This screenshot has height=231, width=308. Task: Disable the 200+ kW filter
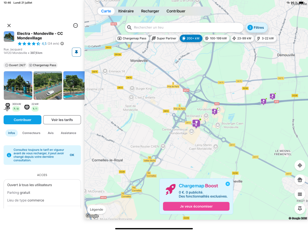pos(191,38)
